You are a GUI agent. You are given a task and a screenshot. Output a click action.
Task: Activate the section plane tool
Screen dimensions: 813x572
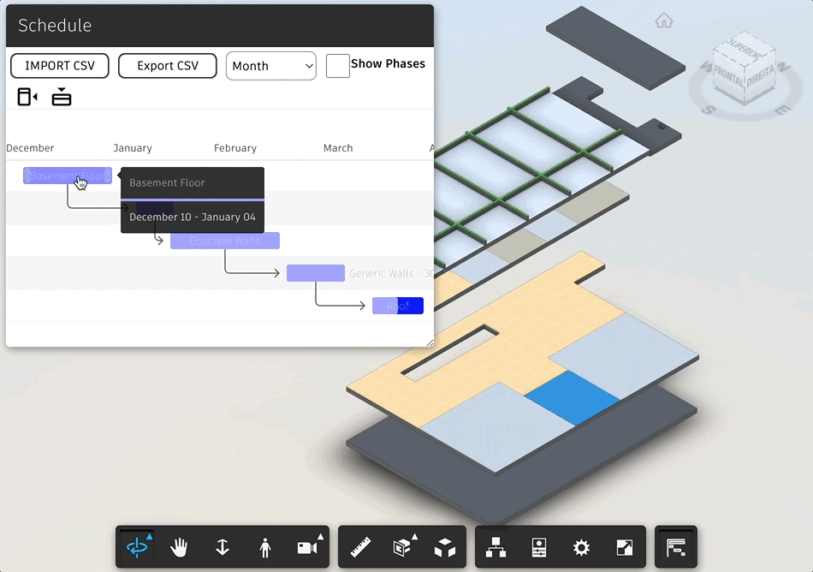[402, 547]
